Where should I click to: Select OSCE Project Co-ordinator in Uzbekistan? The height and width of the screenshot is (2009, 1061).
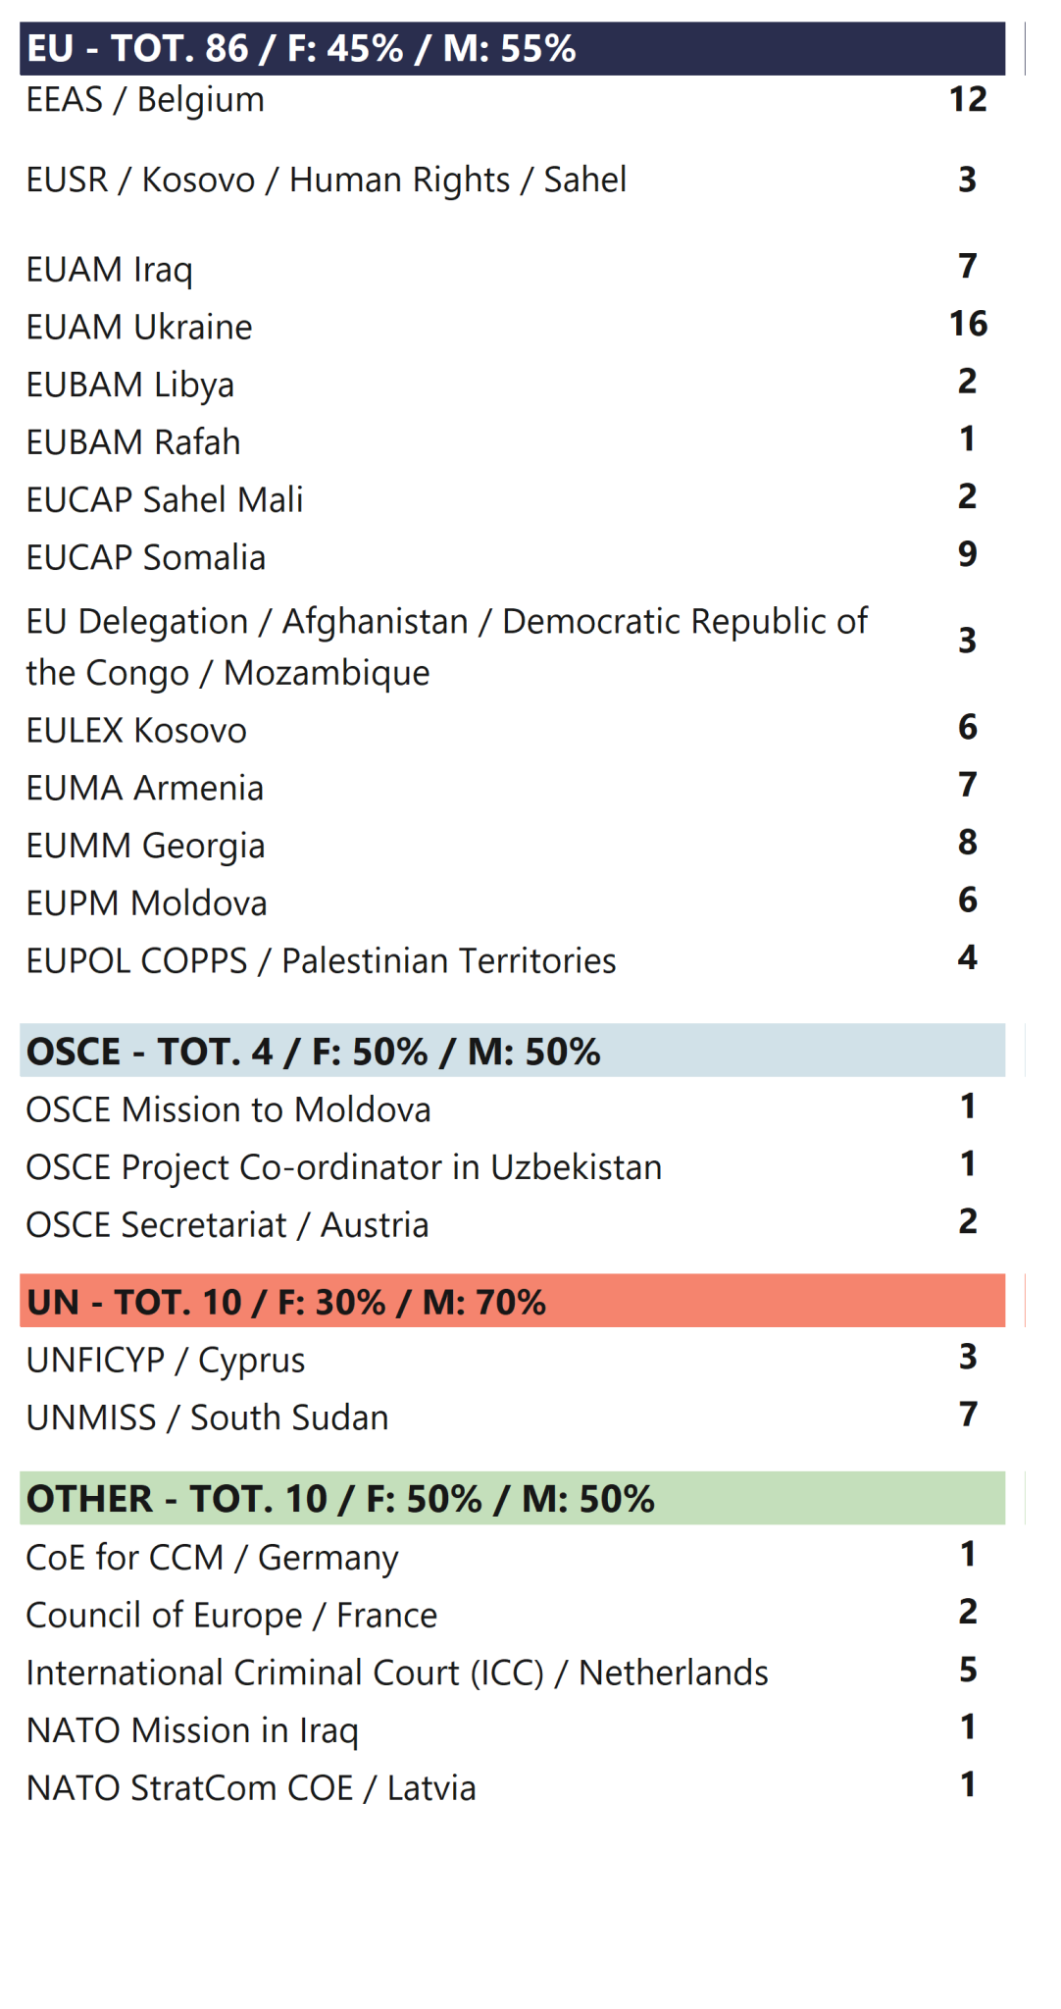343,1168
